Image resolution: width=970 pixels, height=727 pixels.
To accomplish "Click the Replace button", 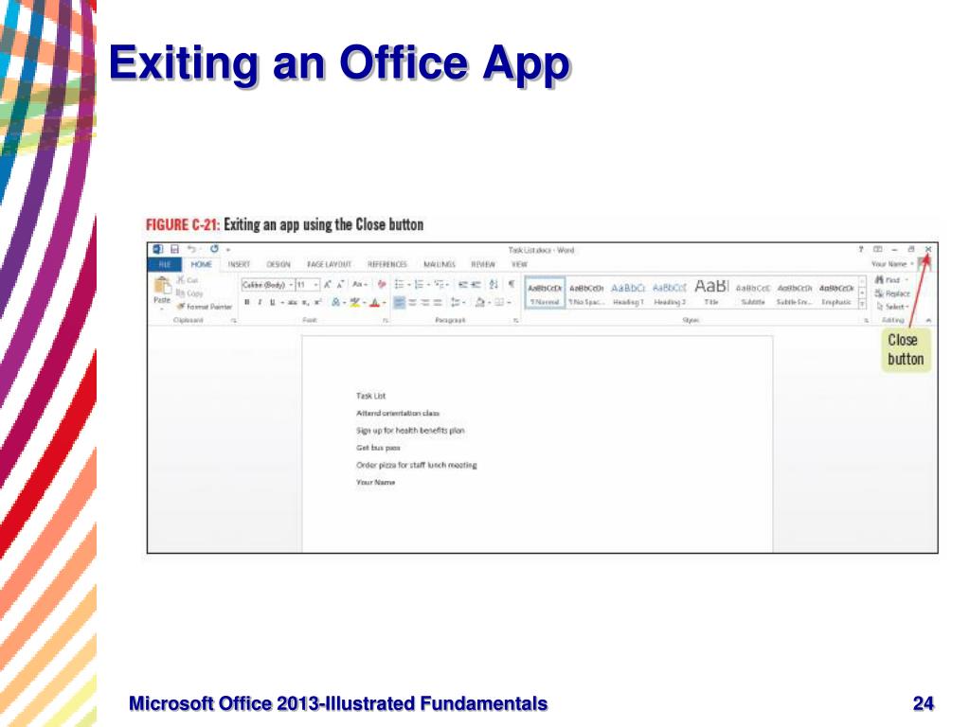I will coord(892,293).
